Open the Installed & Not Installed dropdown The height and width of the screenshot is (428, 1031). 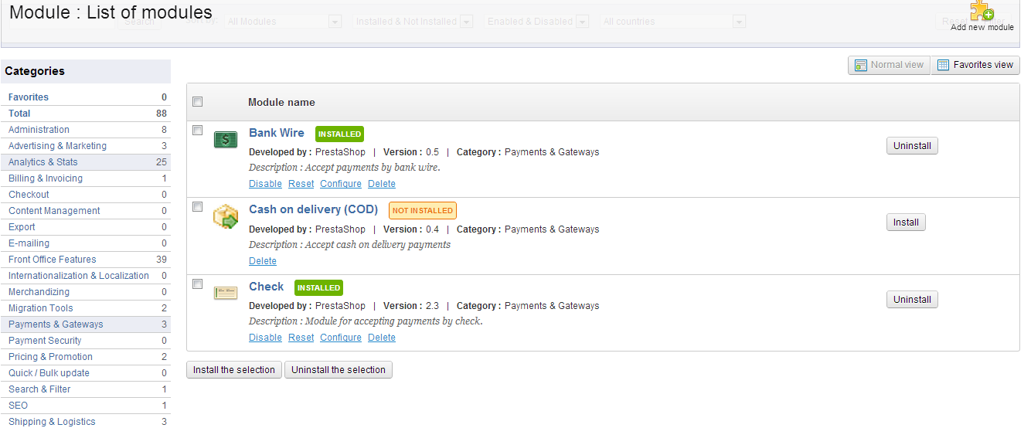pyautogui.click(x=413, y=22)
